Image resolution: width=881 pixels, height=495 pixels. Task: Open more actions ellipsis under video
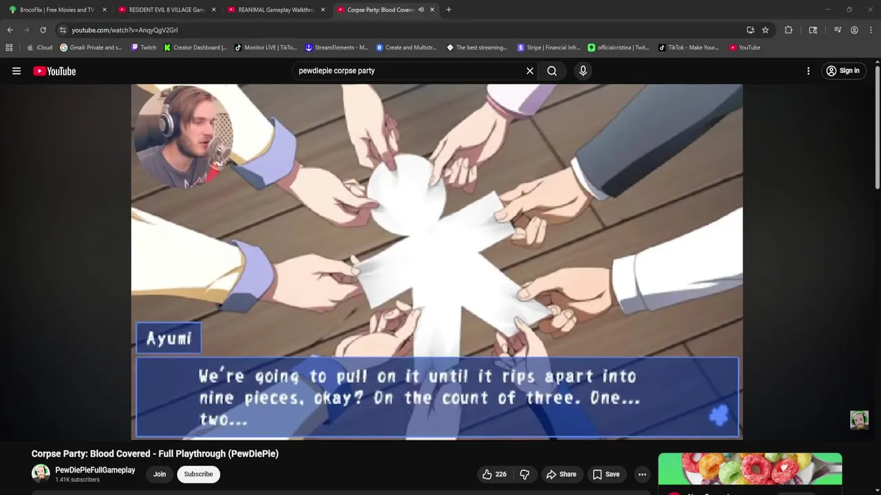(x=642, y=474)
